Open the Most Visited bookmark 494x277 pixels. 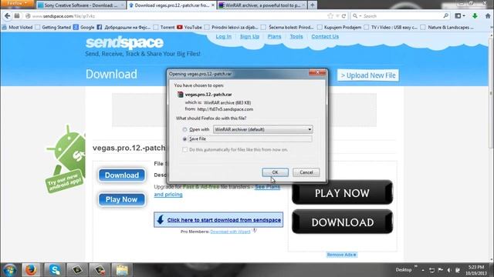(x=17, y=28)
